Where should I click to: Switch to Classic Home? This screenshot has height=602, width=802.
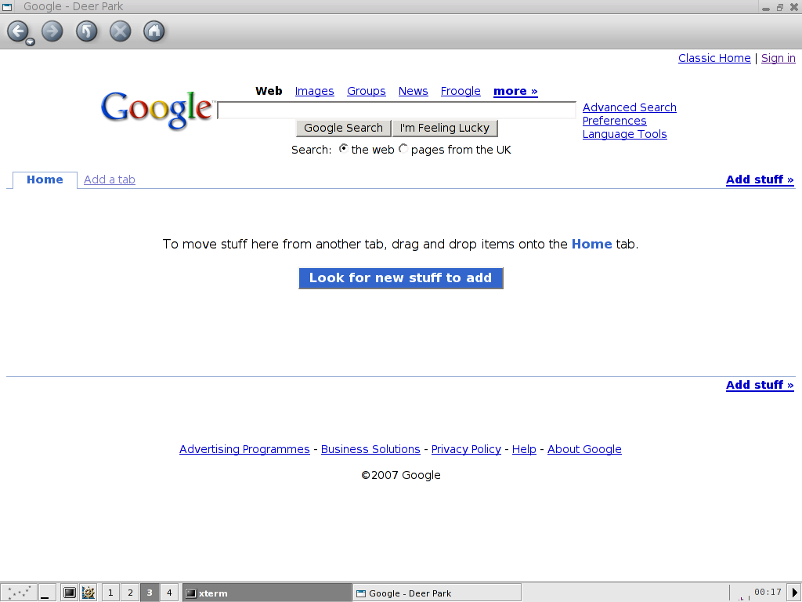[x=714, y=58]
